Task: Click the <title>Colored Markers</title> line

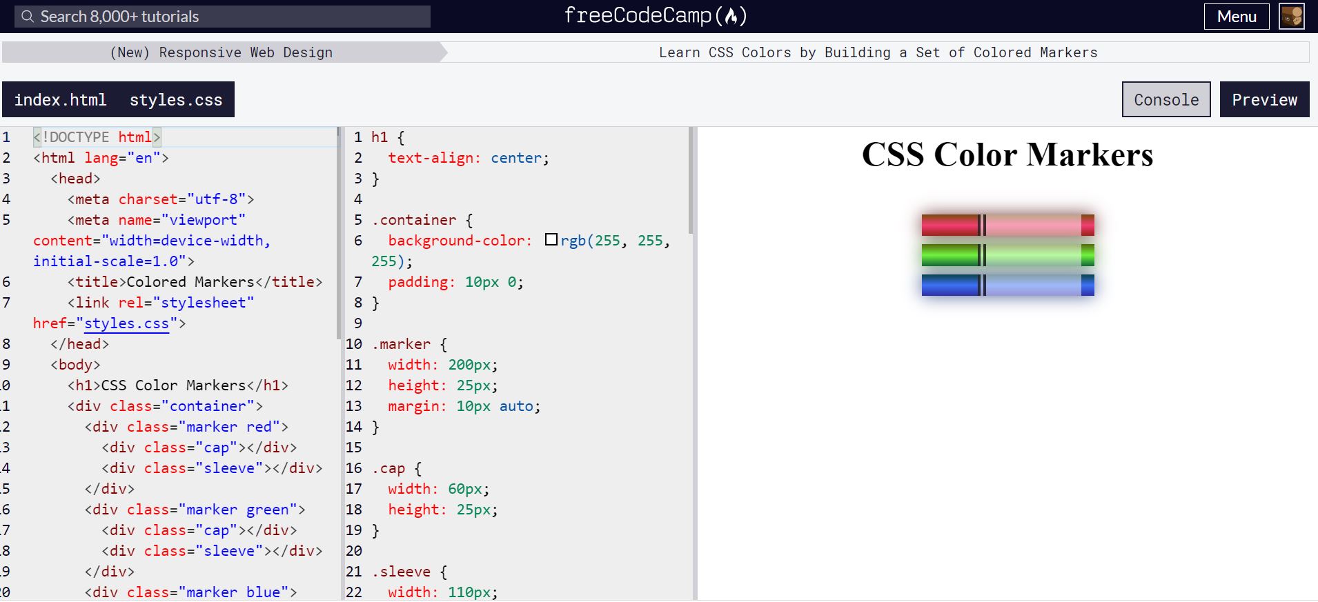Action: pyautogui.click(x=195, y=282)
